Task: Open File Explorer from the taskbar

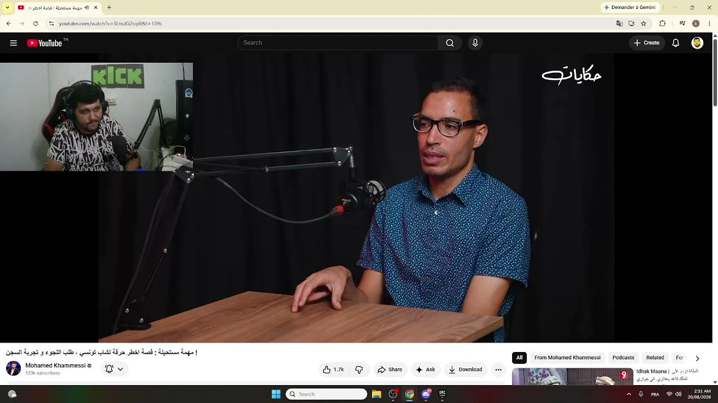Action: (x=376, y=394)
